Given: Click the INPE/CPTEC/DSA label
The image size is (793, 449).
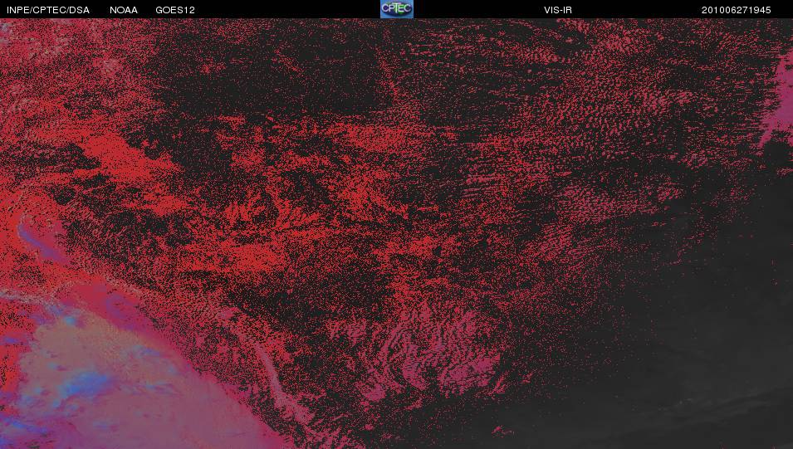Looking at the screenshot, I should (x=48, y=10).
